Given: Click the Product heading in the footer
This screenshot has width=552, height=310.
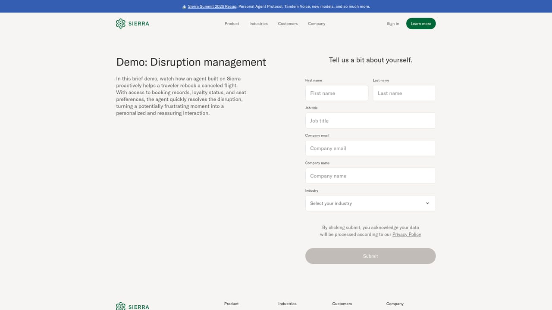Looking at the screenshot, I should (x=231, y=304).
